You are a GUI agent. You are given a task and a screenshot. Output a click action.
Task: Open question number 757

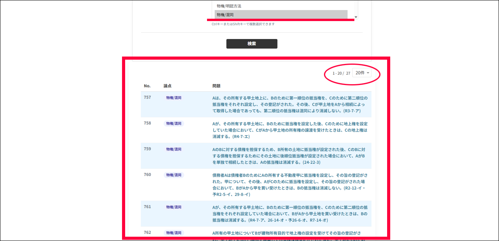click(x=147, y=97)
